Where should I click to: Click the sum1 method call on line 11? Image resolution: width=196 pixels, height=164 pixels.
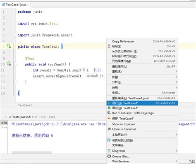(76, 70)
